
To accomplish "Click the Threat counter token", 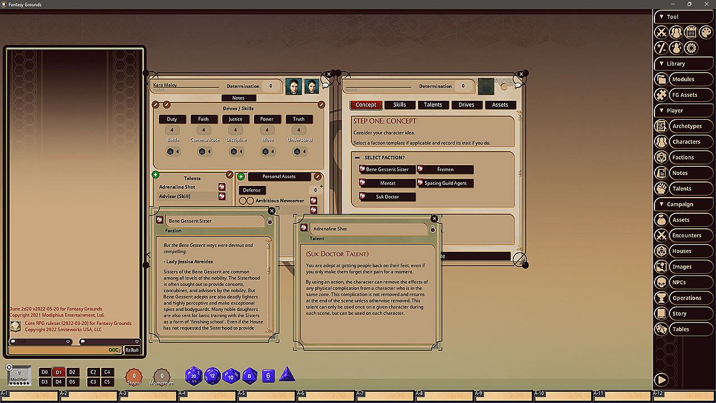I will [x=134, y=376].
